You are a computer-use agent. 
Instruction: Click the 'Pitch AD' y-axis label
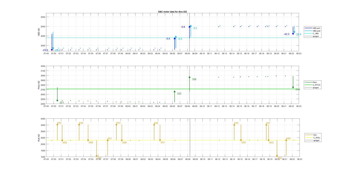click(39, 85)
